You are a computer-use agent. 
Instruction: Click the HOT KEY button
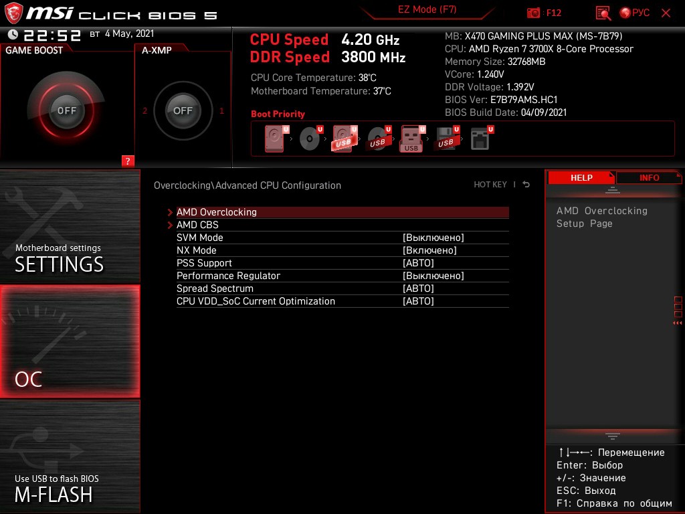pyautogui.click(x=490, y=185)
